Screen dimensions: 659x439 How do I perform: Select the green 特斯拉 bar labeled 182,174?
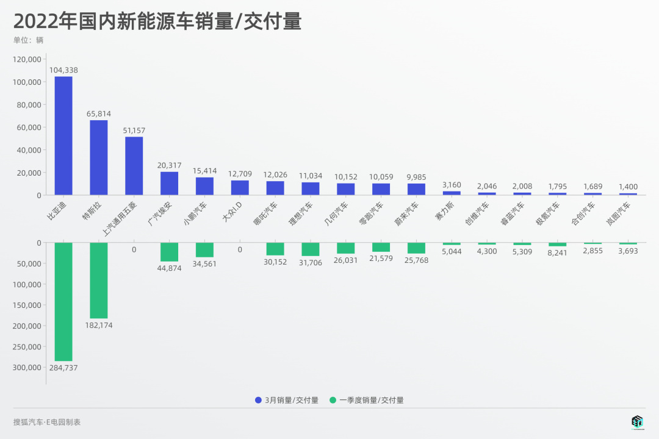point(99,280)
